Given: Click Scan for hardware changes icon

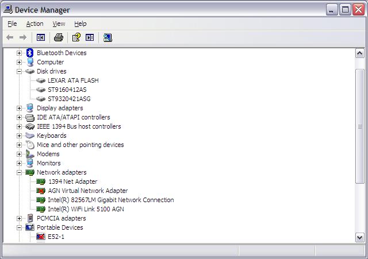Looking at the screenshot, I should (108, 37).
